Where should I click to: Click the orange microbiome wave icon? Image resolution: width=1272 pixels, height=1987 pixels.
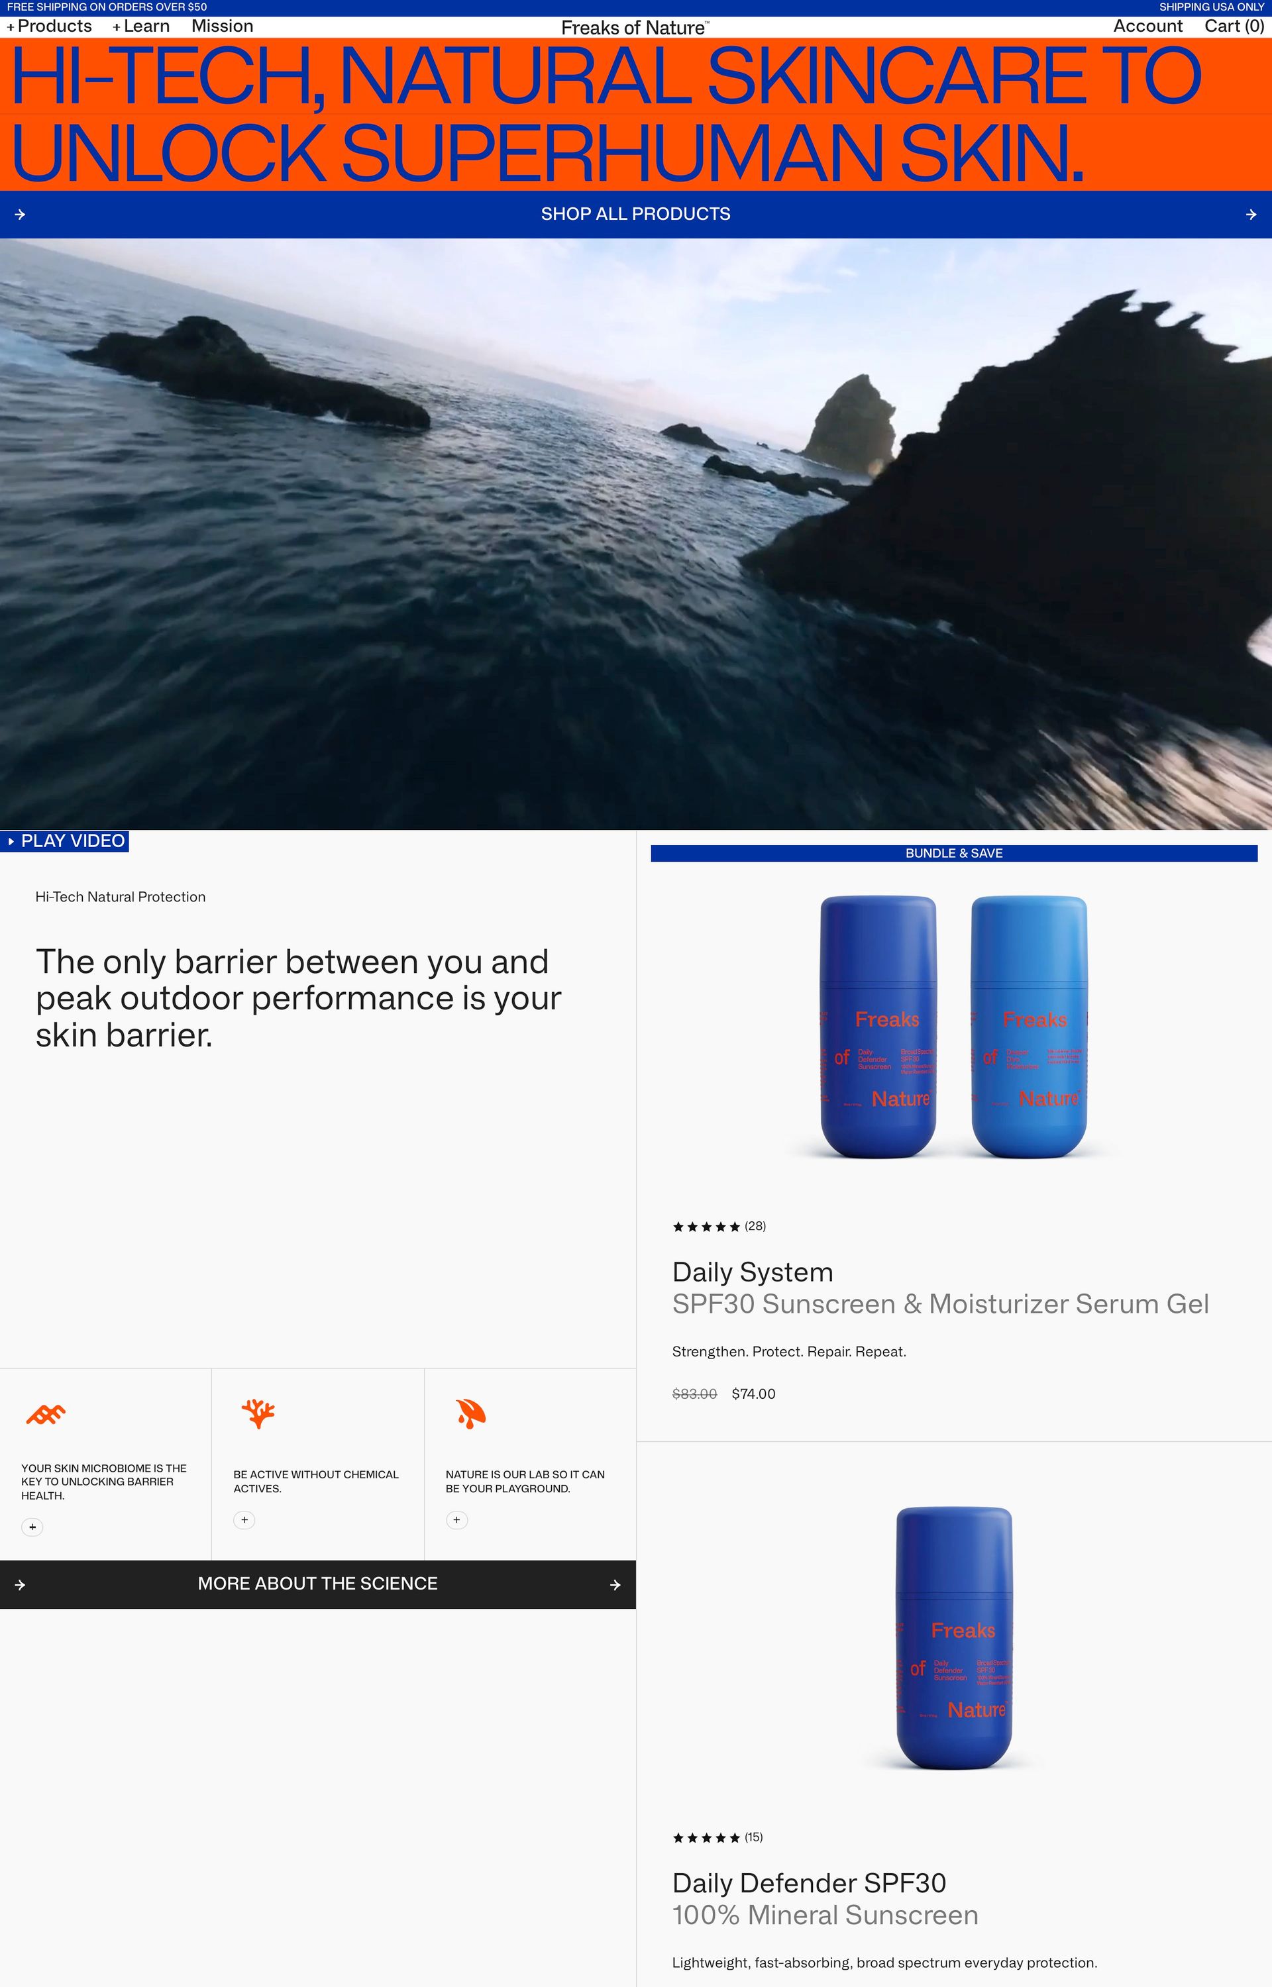click(x=46, y=1414)
